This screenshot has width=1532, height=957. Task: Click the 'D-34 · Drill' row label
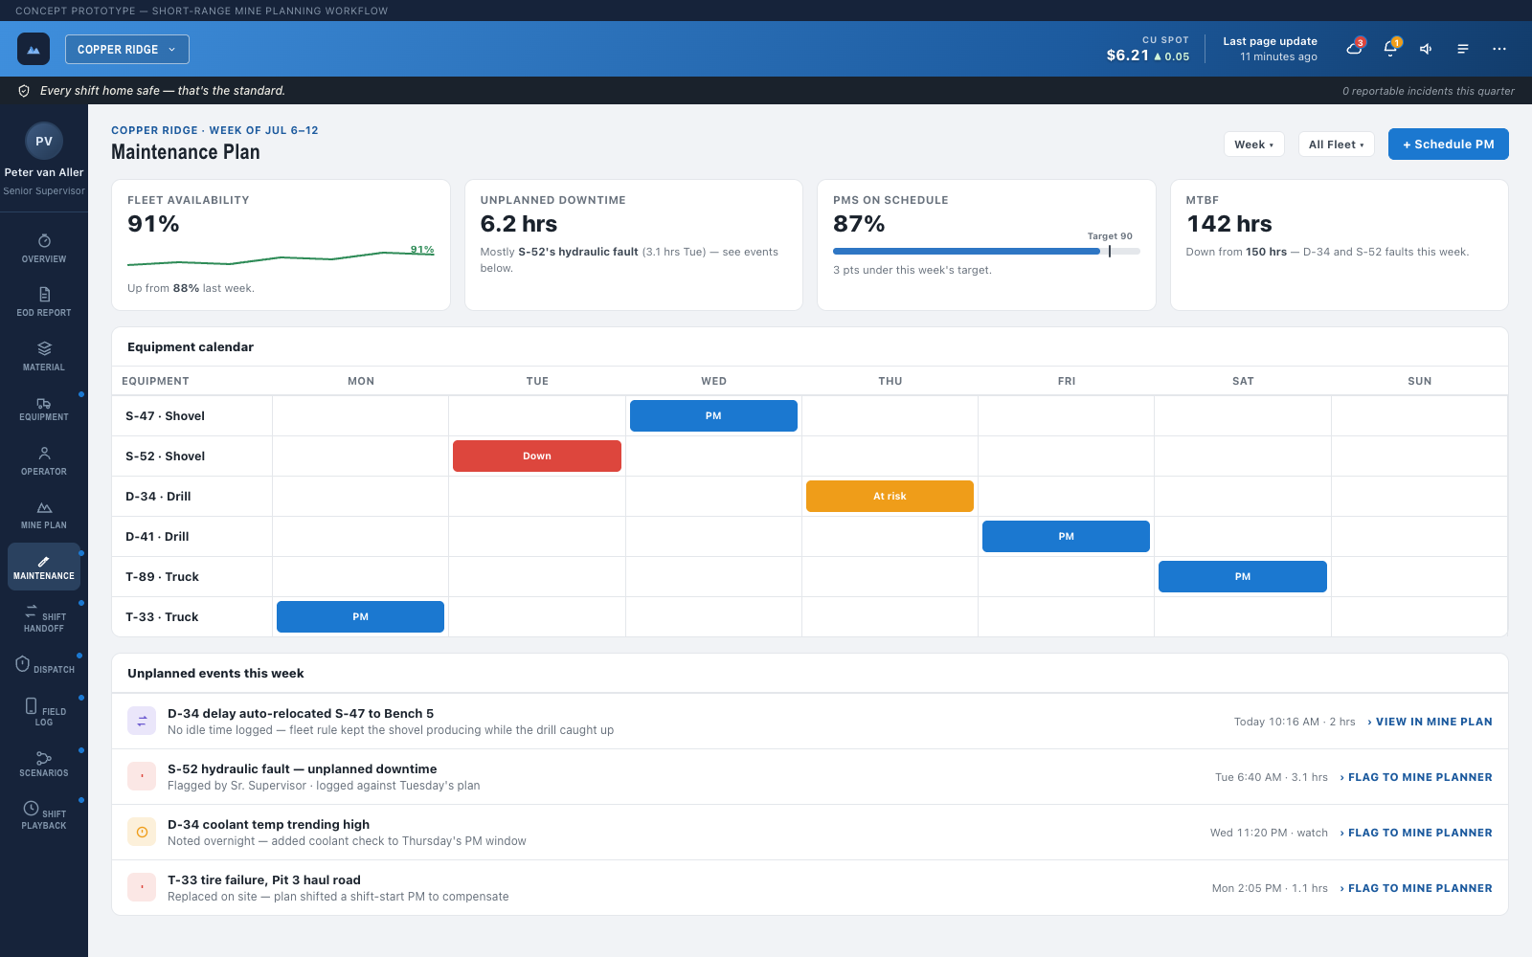coord(158,497)
